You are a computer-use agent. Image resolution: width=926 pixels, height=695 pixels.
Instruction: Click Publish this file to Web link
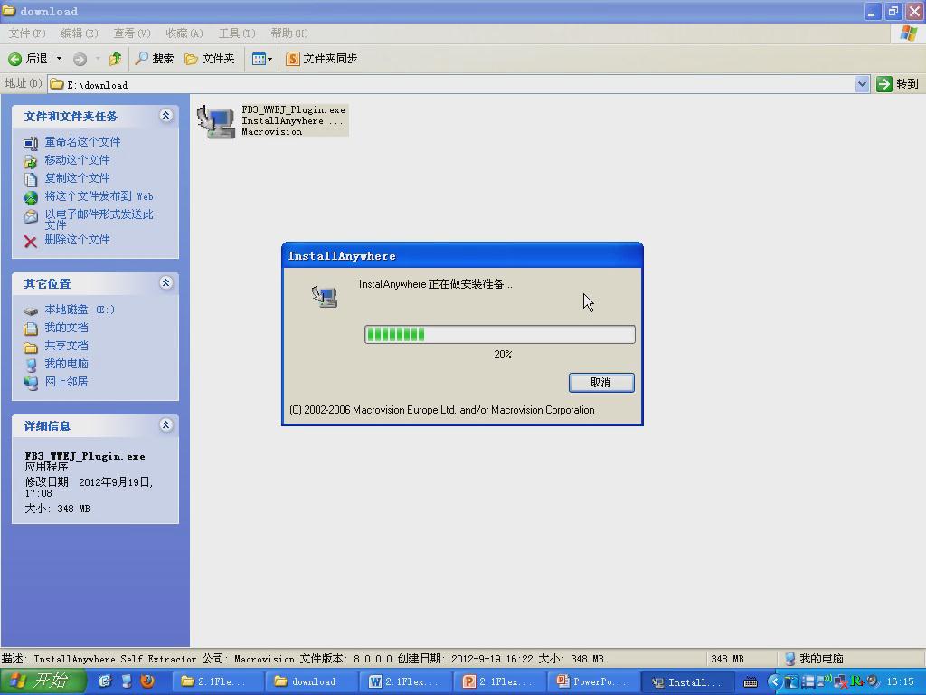pos(99,196)
